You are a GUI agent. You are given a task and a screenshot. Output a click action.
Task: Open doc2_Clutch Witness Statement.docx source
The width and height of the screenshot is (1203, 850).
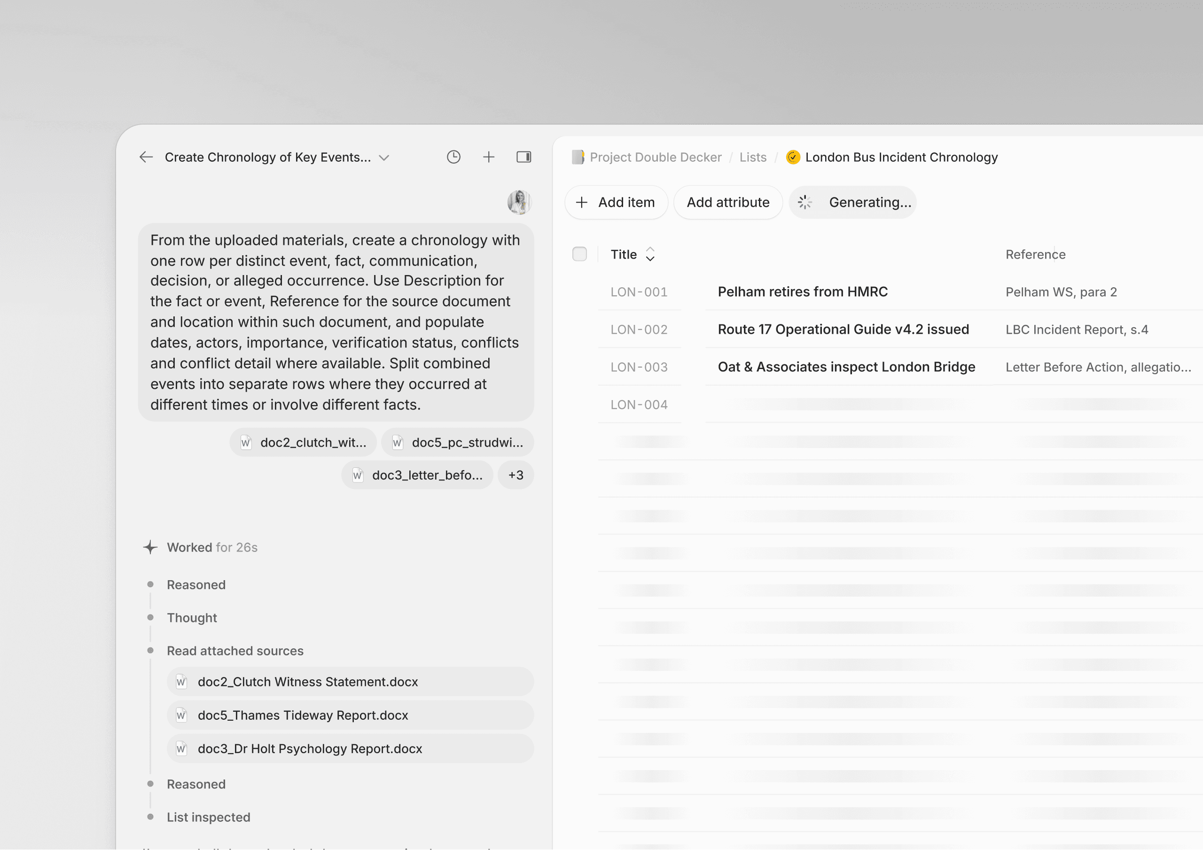(x=350, y=682)
